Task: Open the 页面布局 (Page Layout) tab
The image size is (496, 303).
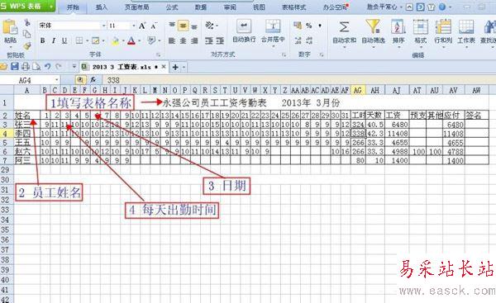Action: (136, 7)
